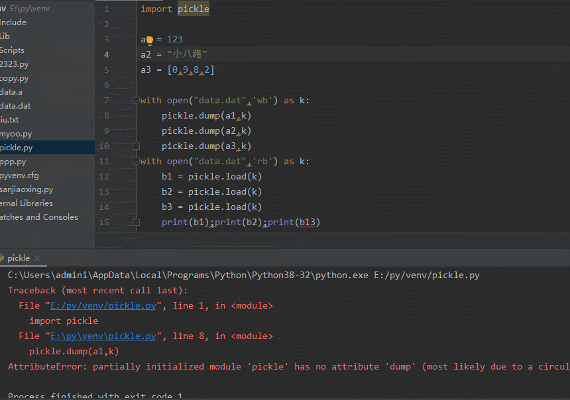The image size is (570, 400).
Task: Click the b1 = pickle.load(k) line
Action: [x=211, y=177]
